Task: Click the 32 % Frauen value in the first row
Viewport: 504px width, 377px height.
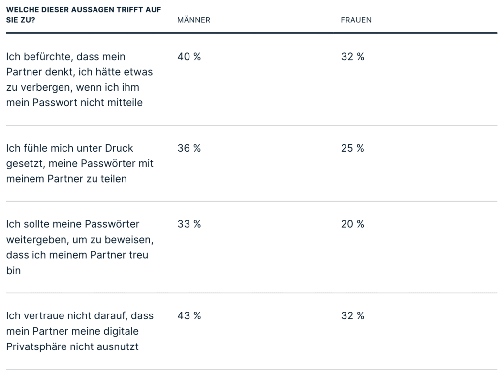Action: [352, 57]
